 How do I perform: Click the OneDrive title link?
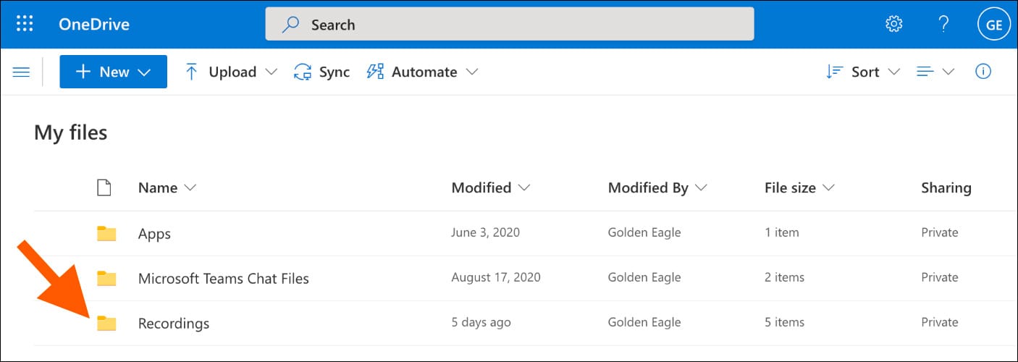tap(94, 25)
